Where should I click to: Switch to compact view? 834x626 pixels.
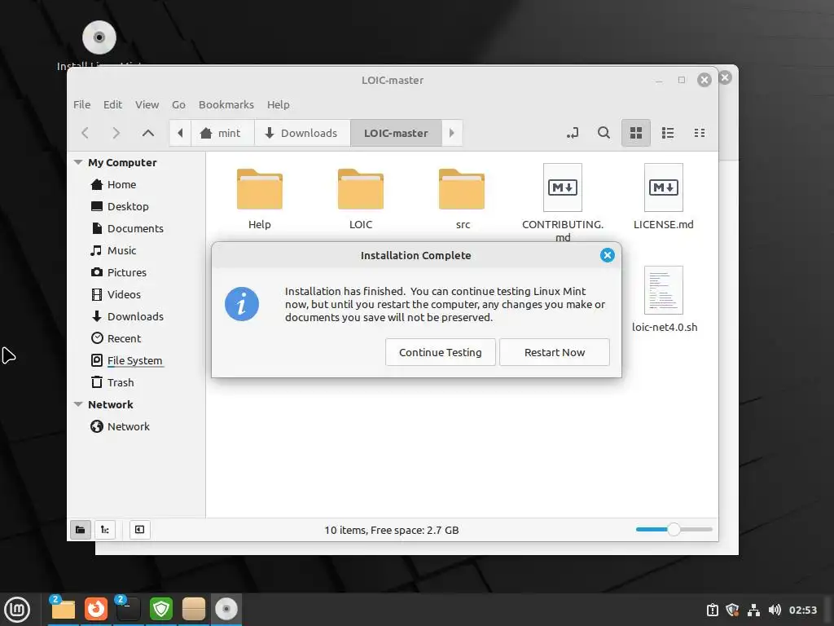[700, 133]
